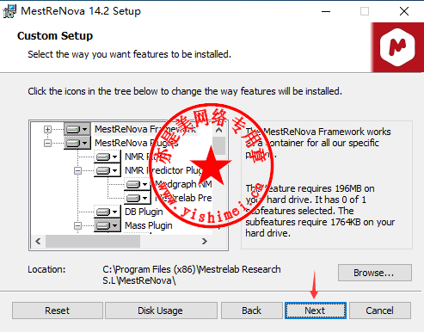This screenshot has width=424, height=332.
Task: Click the horizontal scroll-left arrow
Action: click(38, 242)
